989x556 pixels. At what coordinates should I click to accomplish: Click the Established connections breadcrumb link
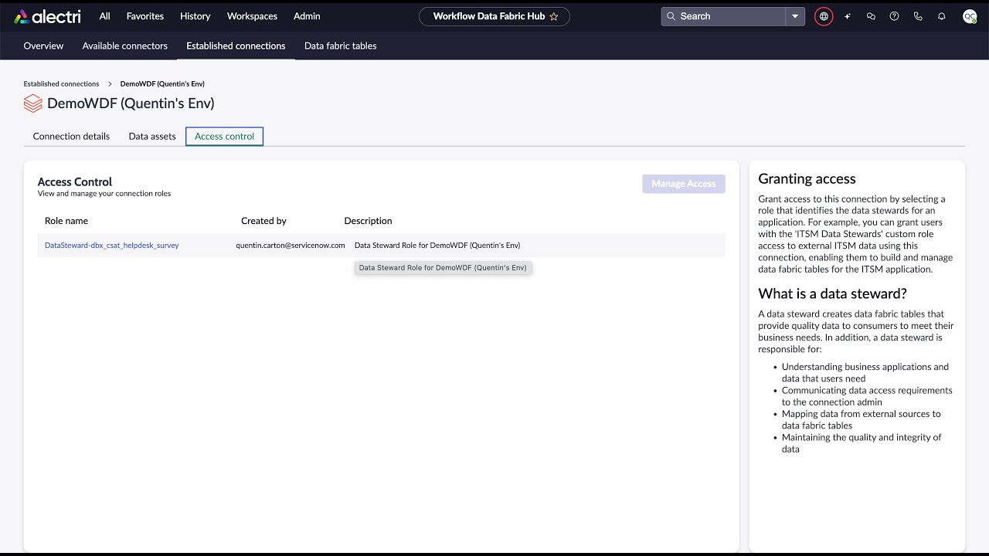(61, 83)
